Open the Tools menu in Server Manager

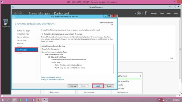[x=162, y=13]
